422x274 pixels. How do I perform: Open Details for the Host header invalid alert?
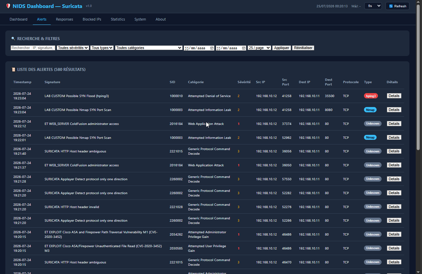(x=394, y=207)
